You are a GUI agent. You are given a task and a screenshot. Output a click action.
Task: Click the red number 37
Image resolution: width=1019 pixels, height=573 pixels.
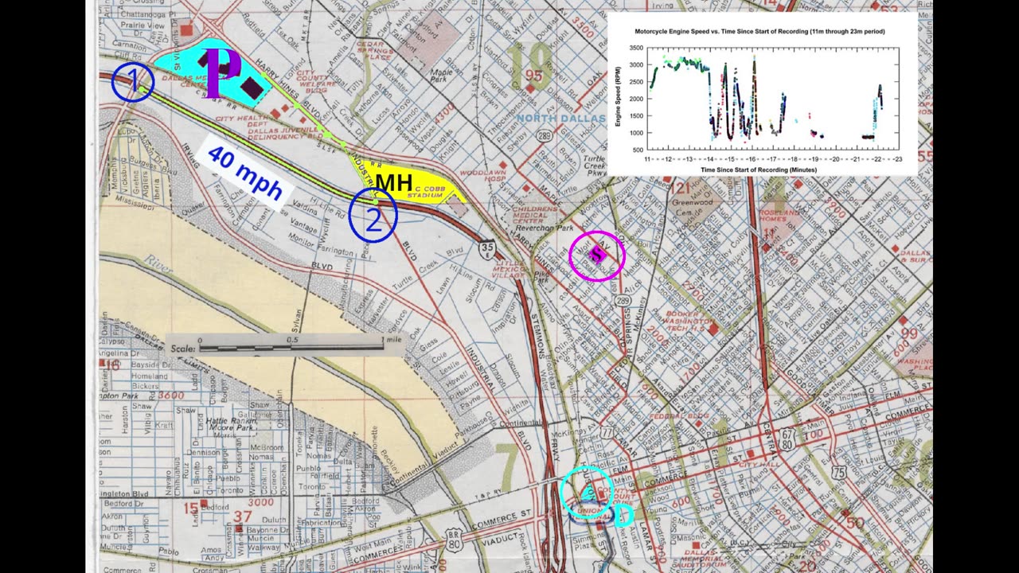coord(244,517)
